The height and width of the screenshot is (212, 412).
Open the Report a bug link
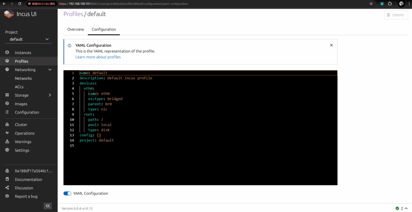(26, 196)
